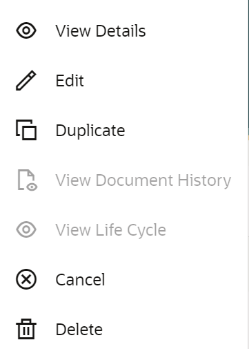Click the eye icon beside View Details

tap(26, 30)
